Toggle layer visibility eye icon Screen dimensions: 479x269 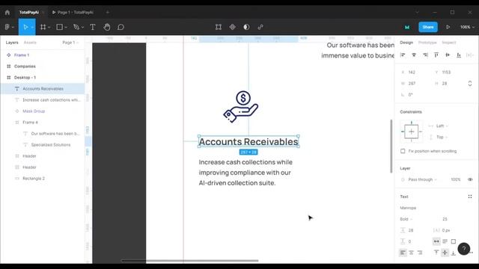click(x=470, y=179)
